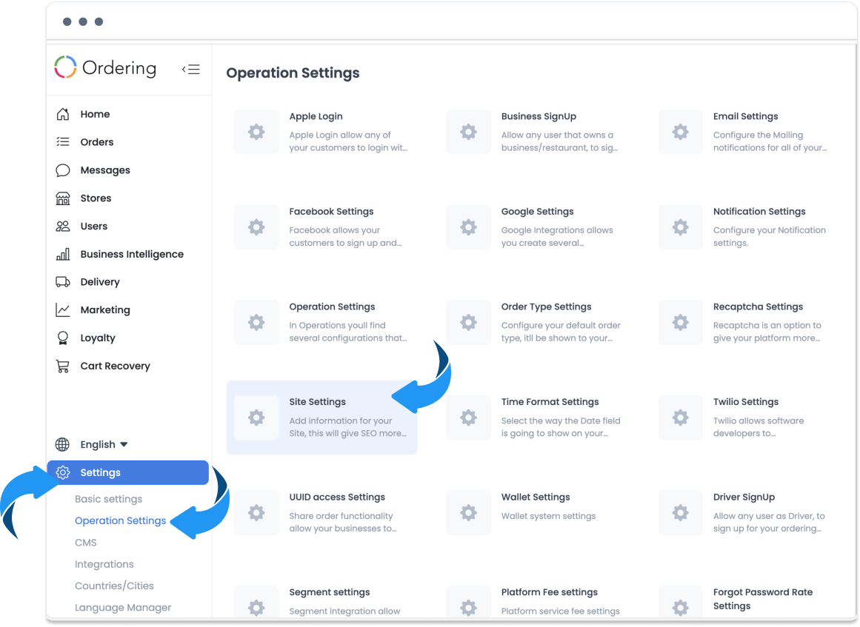Open the Google Settings card title

[538, 212]
